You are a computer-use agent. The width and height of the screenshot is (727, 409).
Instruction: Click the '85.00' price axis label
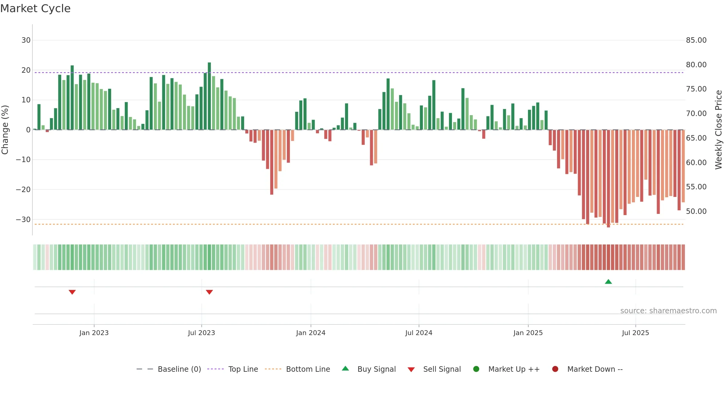click(x=696, y=40)
